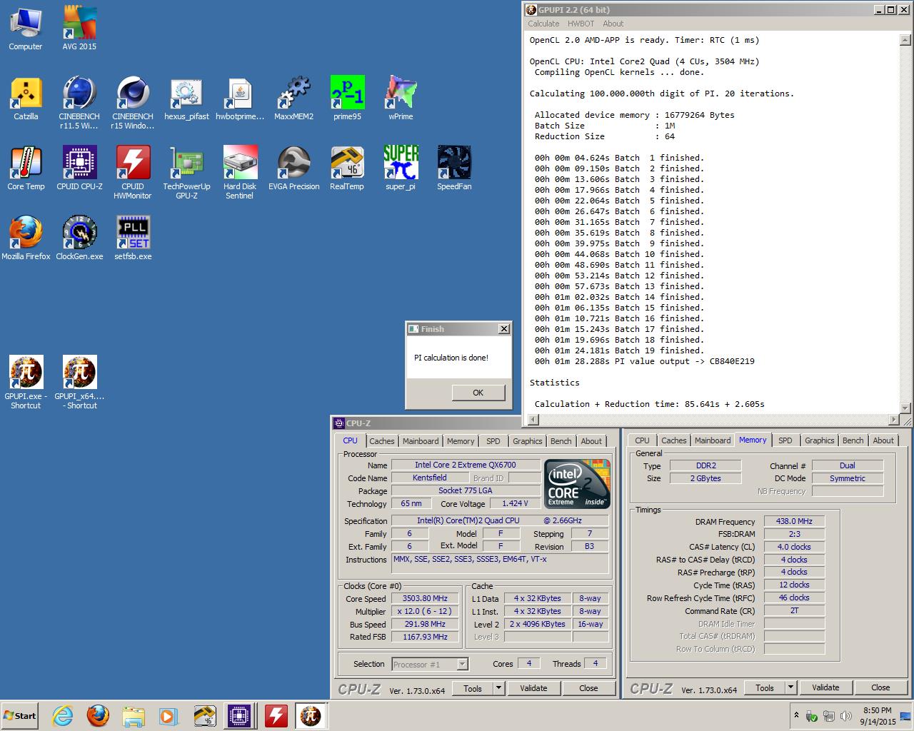Open the Computer desktop icon
Viewport: 914px width, 731px height.
[x=26, y=29]
